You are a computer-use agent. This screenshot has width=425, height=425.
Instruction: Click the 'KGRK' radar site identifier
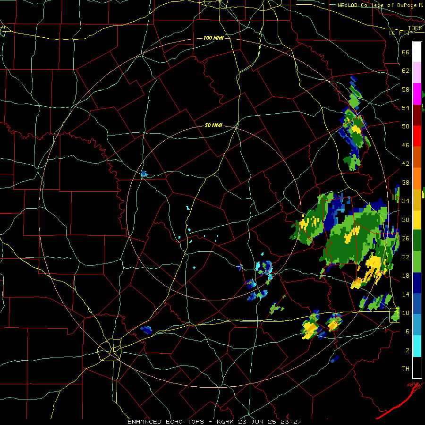(x=226, y=422)
